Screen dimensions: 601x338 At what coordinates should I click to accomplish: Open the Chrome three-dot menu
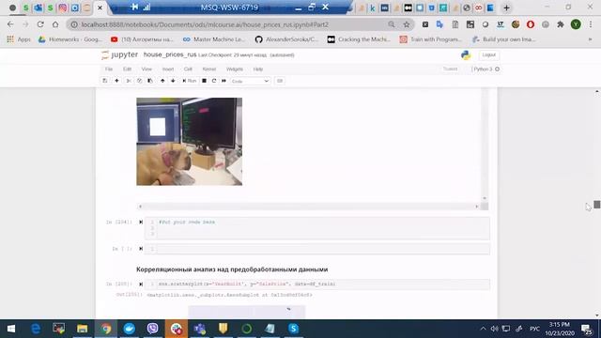tap(591, 24)
